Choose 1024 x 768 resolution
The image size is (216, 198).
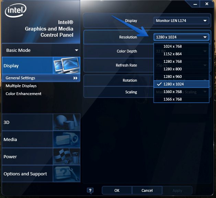(181, 46)
